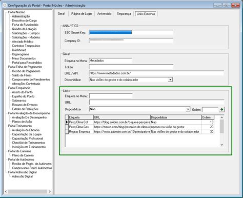This screenshot has width=243, height=198.
Task: Select Portal Núcleo tree node
Action: pos(16,12)
